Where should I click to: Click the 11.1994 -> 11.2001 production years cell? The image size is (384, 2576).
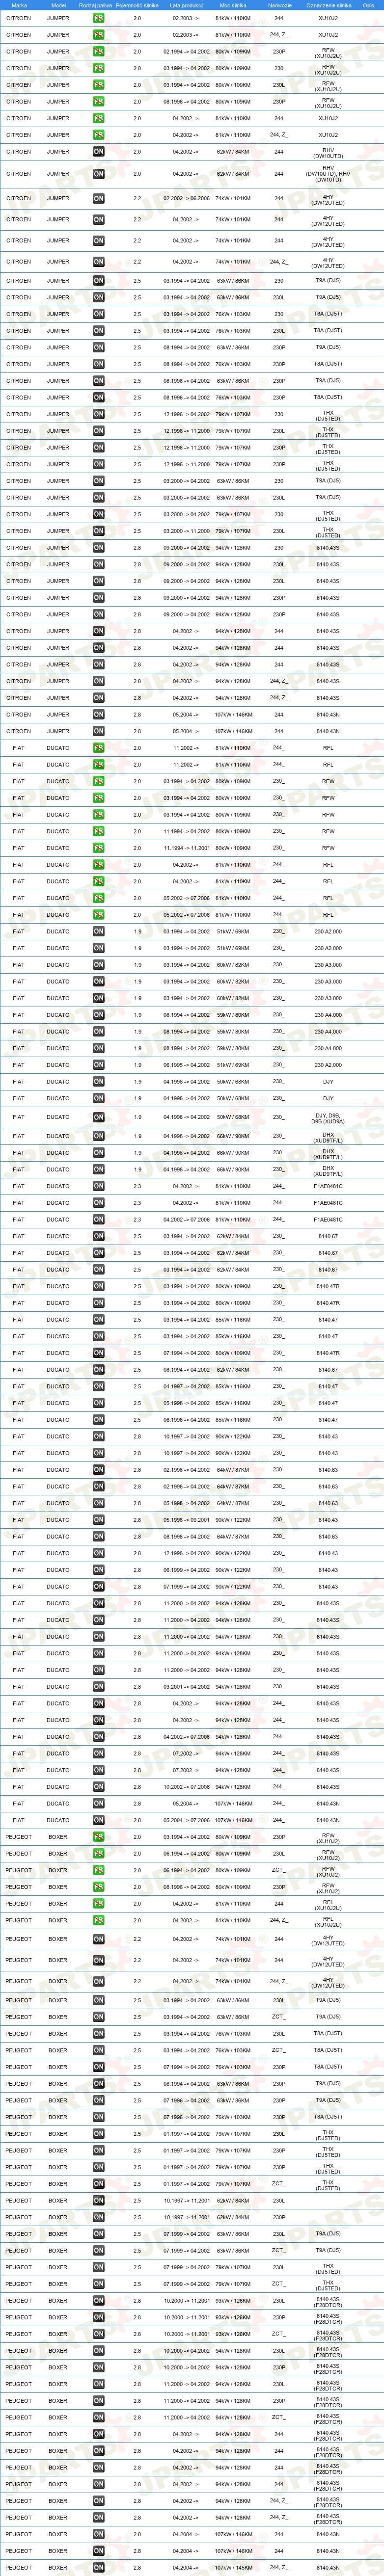coord(186,848)
